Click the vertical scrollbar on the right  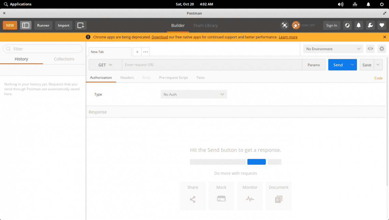click(387, 122)
